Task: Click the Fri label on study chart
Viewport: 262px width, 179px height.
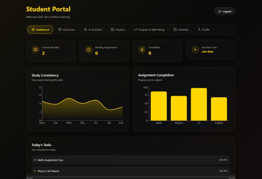Action: pyautogui.click(x=96, y=123)
